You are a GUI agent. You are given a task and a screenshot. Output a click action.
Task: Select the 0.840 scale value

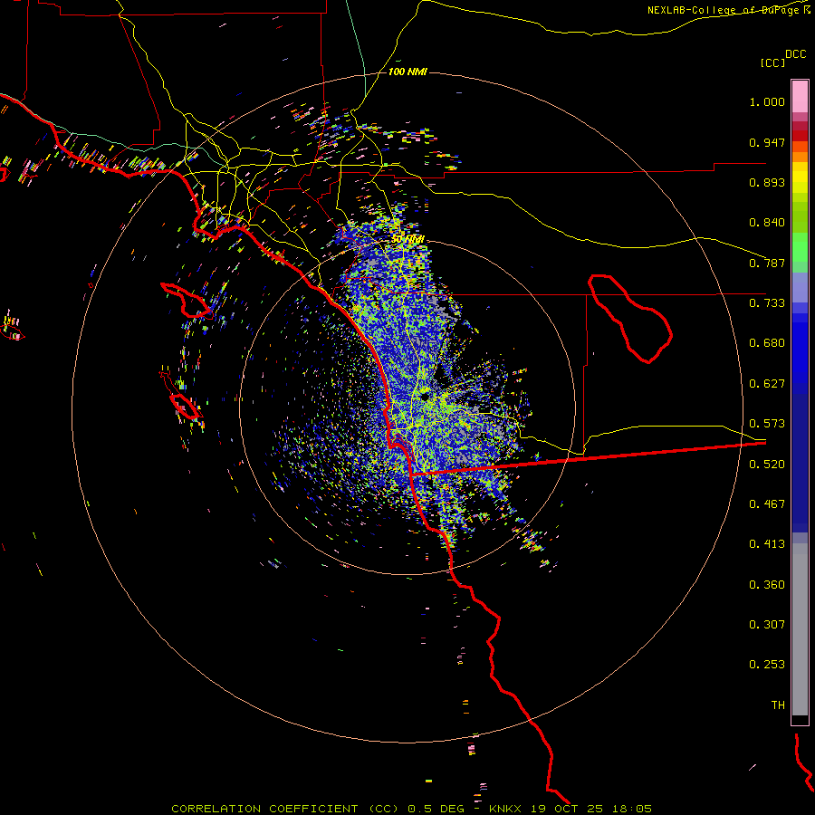[767, 223]
